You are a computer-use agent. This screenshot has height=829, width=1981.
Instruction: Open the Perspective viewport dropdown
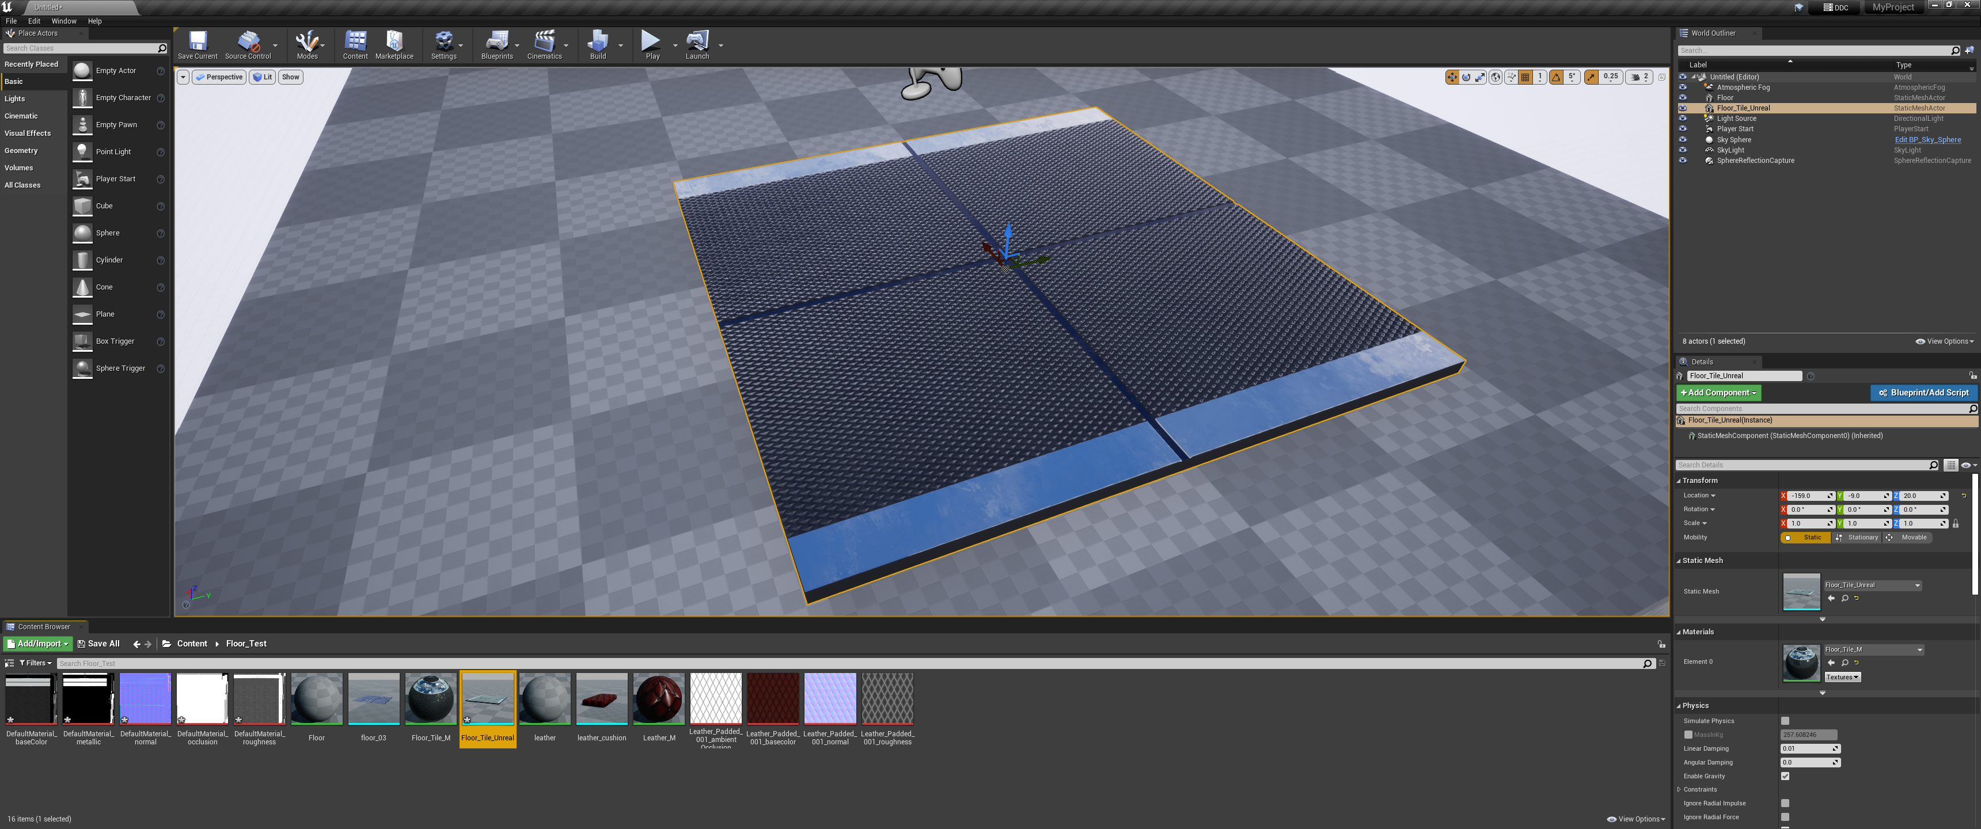coord(219,77)
